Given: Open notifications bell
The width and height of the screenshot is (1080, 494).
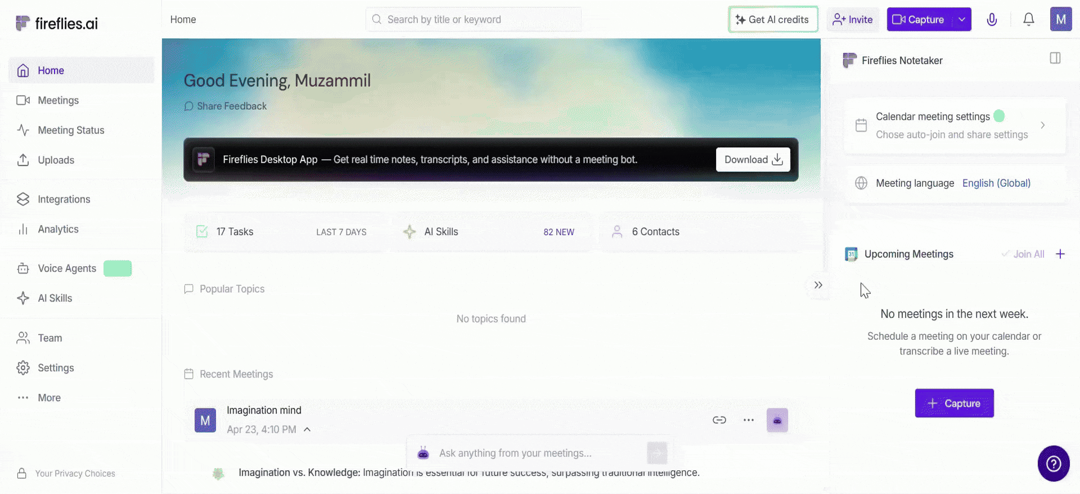Looking at the screenshot, I should coord(1029,20).
